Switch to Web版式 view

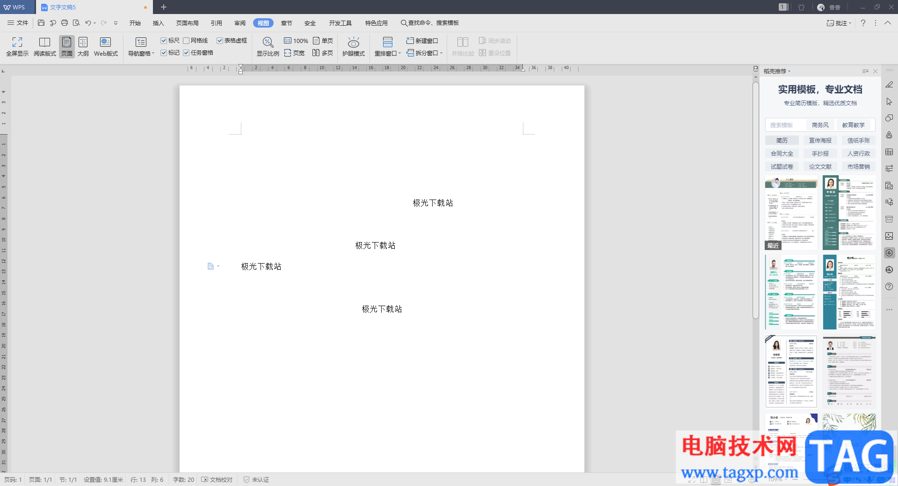pyautogui.click(x=106, y=47)
